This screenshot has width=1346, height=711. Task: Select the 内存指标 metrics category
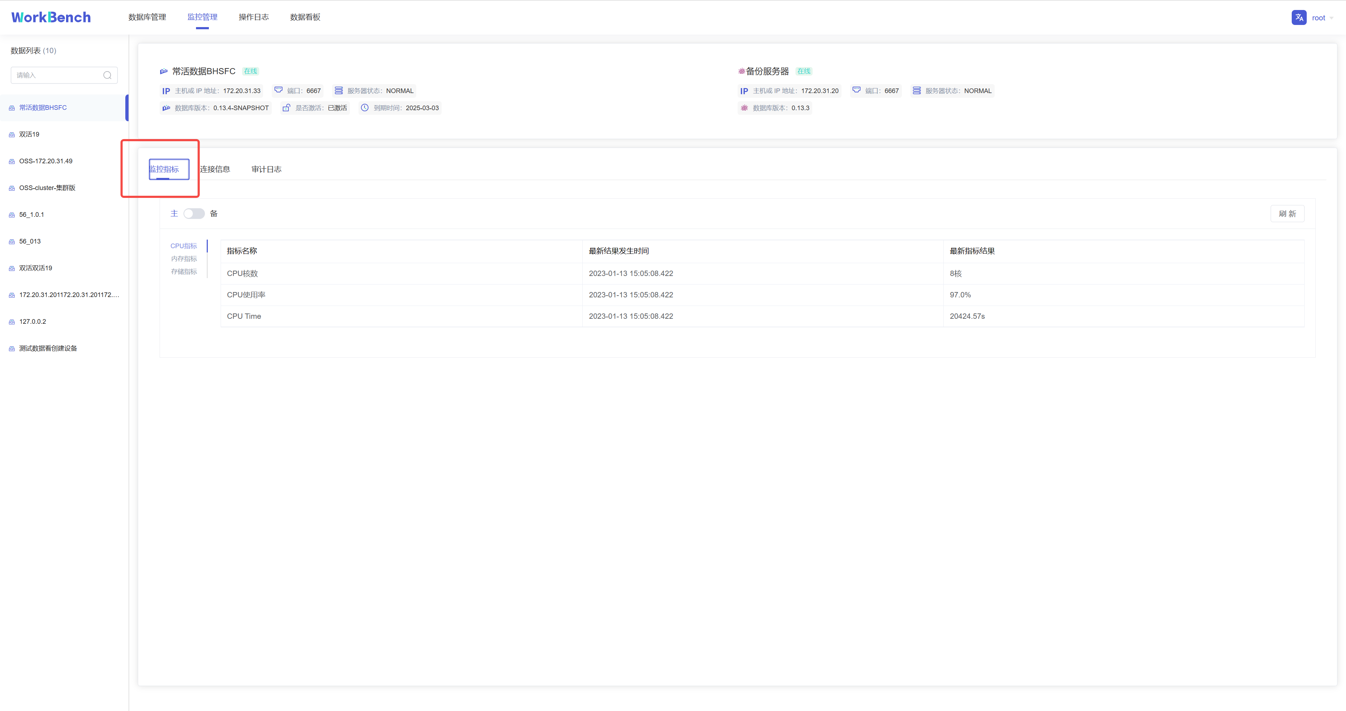tap(184, 259)
